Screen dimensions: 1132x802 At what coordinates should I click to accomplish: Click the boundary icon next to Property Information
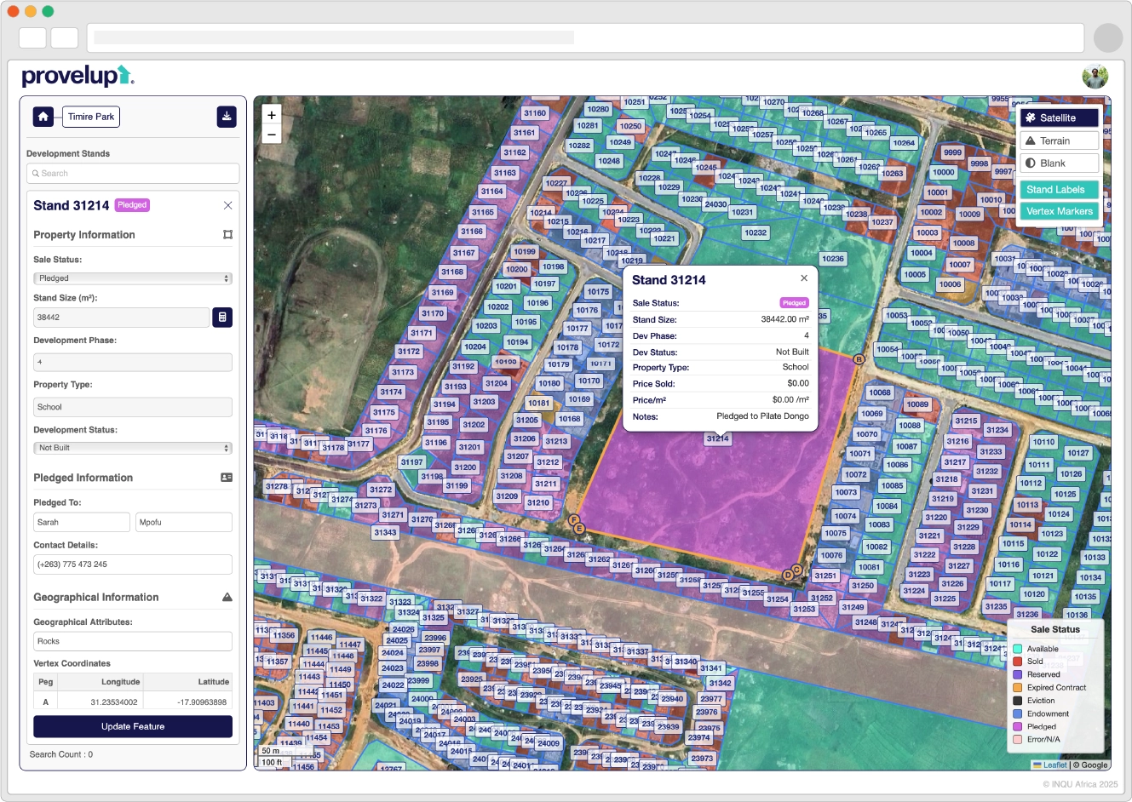pos(227,235)
